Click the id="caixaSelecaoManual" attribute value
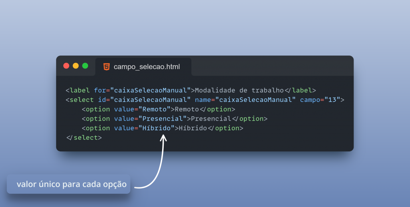The height and width of the screenshot is (207, 410). click(151, 100)
